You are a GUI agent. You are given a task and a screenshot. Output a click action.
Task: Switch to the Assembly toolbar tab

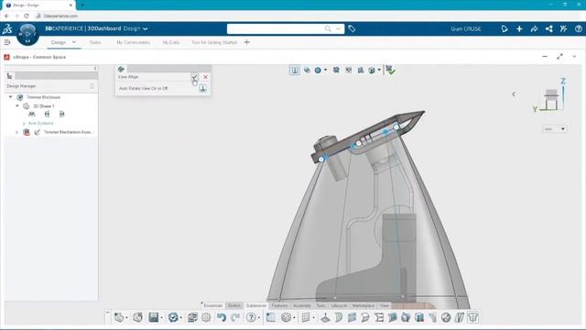[302, 305]
